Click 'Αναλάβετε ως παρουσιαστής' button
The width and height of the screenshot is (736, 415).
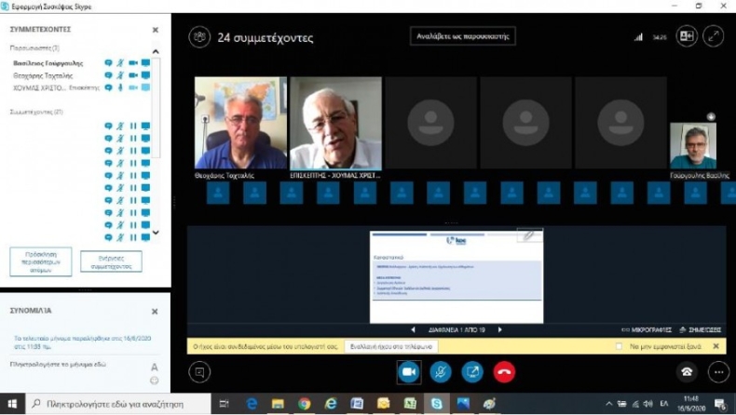463,37
